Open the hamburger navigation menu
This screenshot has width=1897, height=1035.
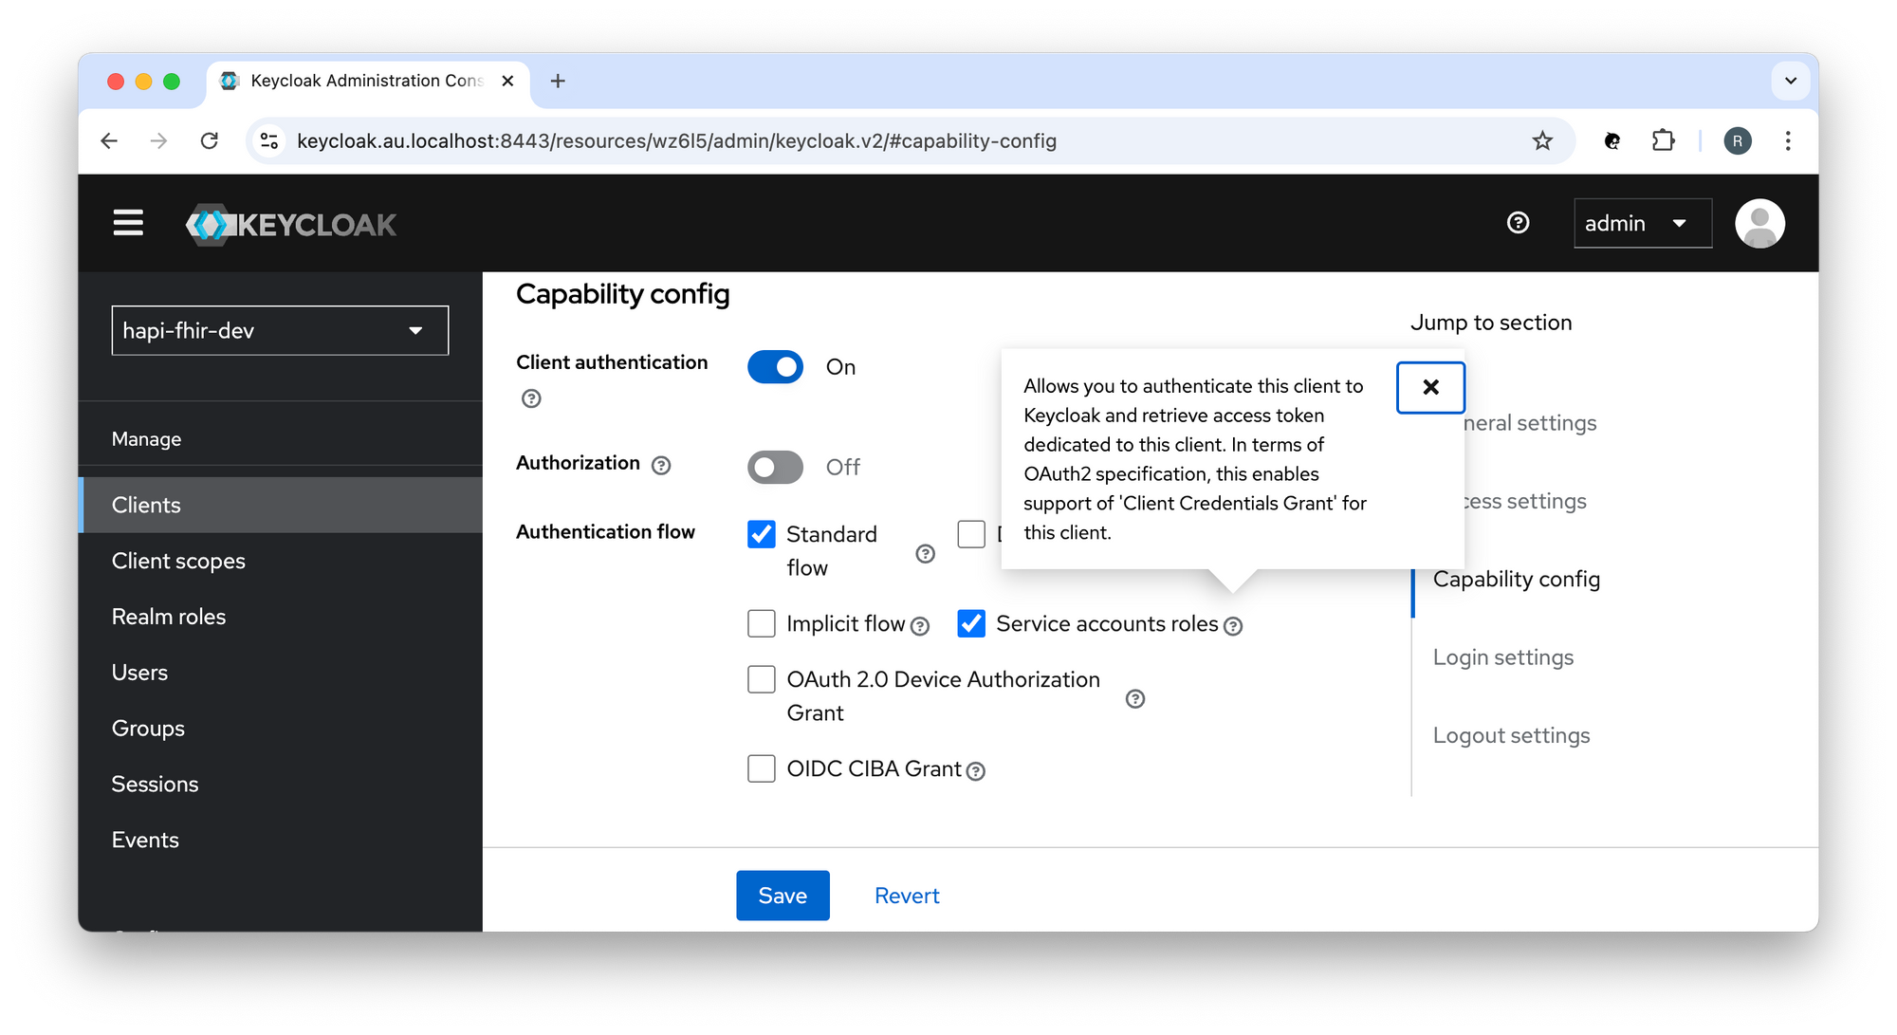[128, 223]
